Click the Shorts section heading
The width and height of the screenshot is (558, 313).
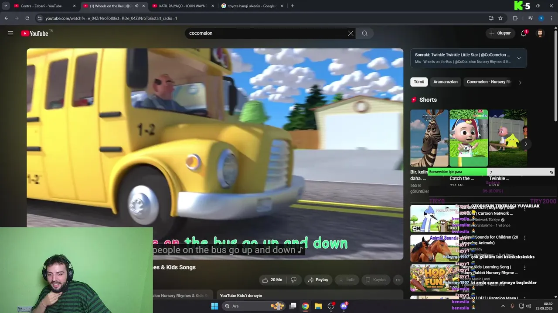coord(428,100)
